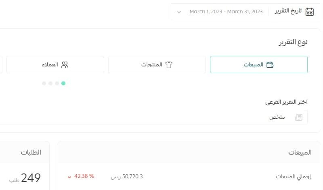323x190 pixels.
Task: Select the second carousel dot
Action: click(x=57, y=83)
